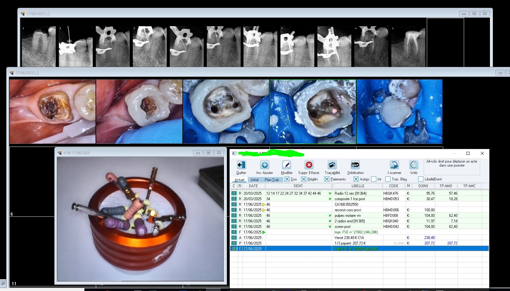Open the Web globe icon
The image size is (510, 291).
(414, 165)
